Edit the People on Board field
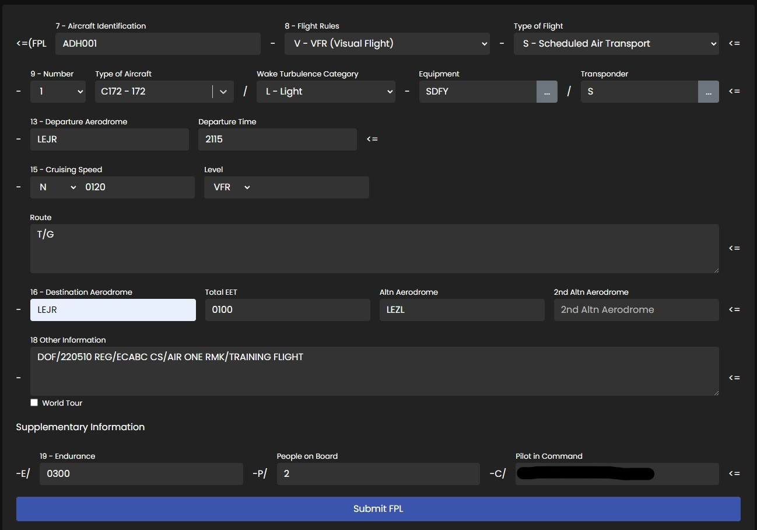This screenshot has width=757, height=530. [378, 474]
